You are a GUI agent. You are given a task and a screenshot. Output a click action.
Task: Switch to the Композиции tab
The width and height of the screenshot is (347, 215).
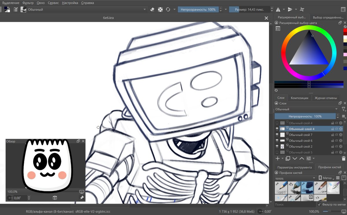click(300, 98)
